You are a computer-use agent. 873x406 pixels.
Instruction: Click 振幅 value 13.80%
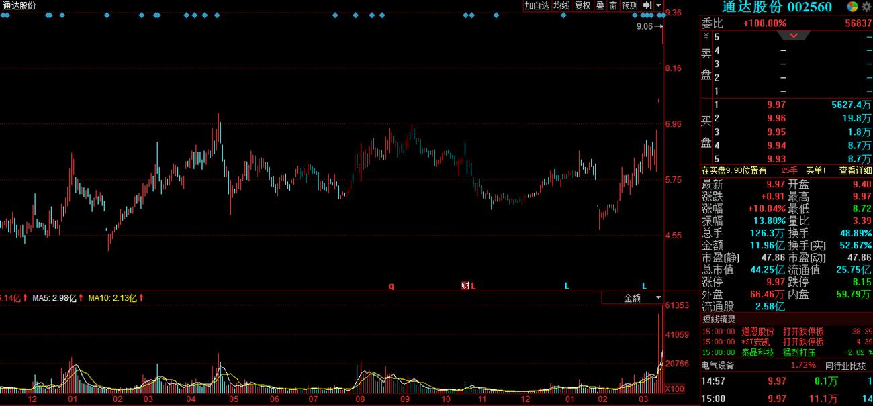(770, 221)
